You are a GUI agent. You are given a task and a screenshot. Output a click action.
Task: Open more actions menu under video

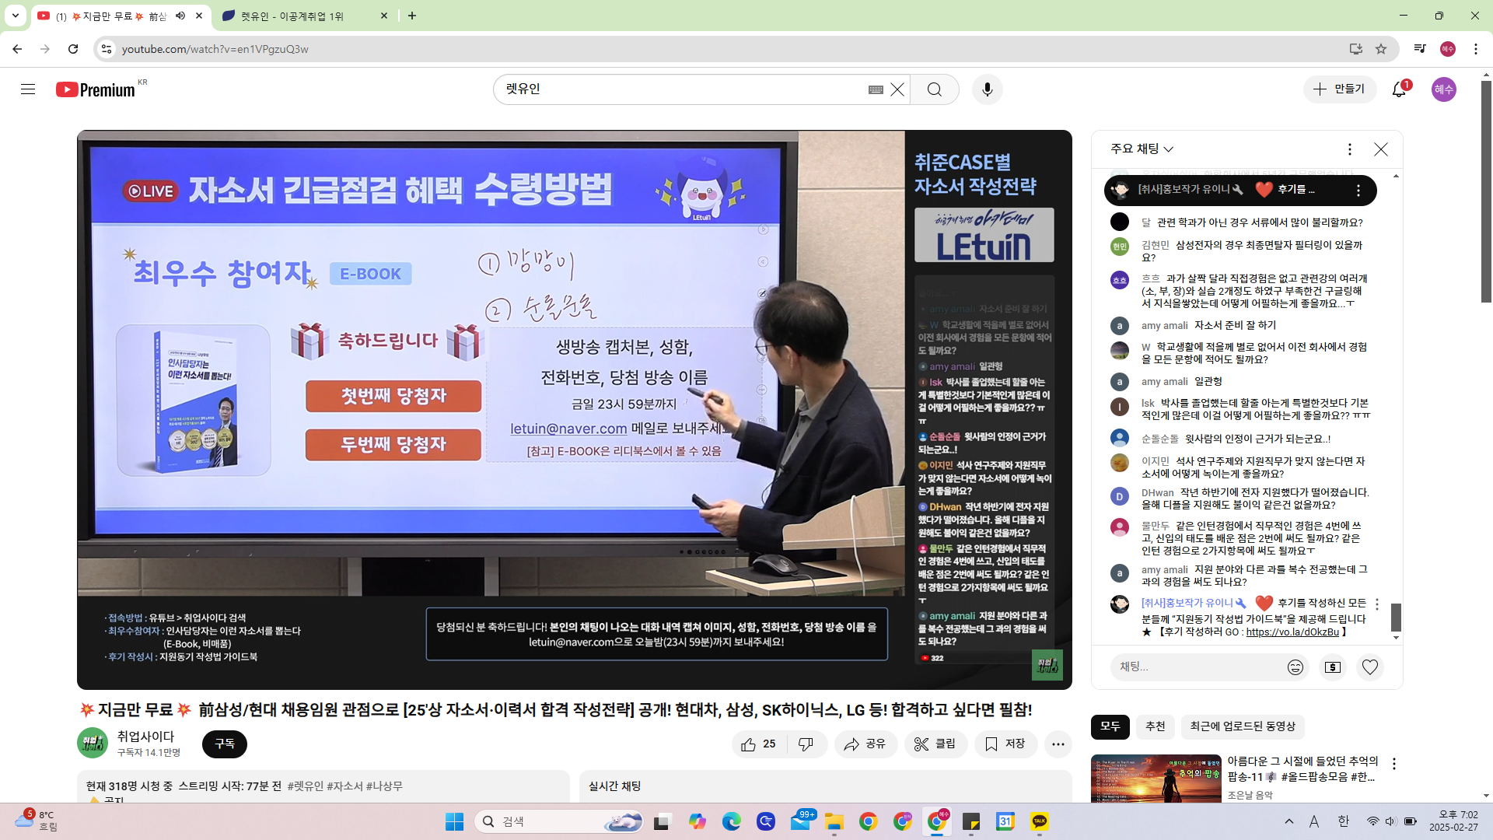click(x=1058, y=744)
